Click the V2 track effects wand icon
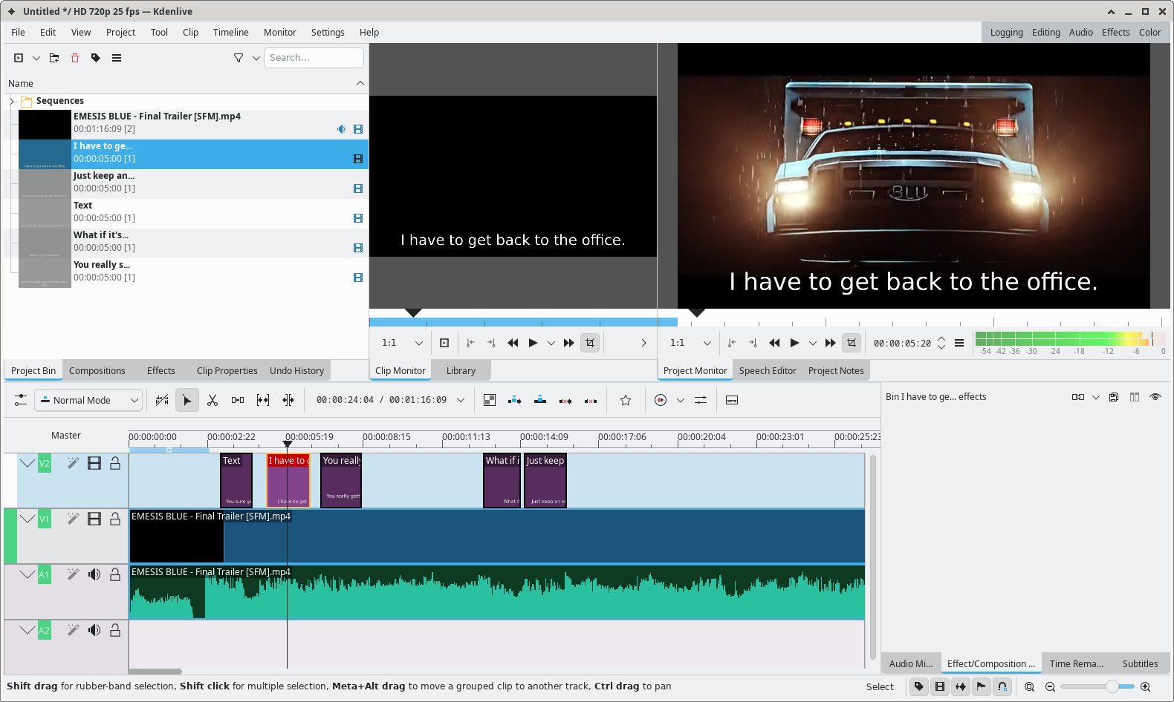Image resolution: width=1174 pixels, height=702 pixels. pos(73,463)
